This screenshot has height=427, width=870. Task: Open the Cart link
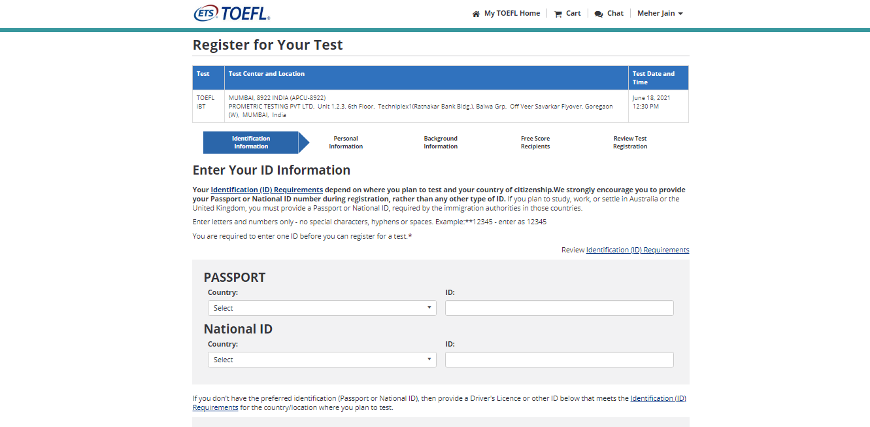point(573,13)
